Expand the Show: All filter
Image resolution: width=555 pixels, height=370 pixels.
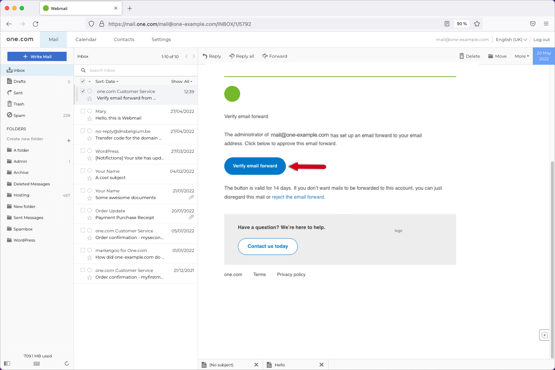pyautogui.click(x=182, y=81)
